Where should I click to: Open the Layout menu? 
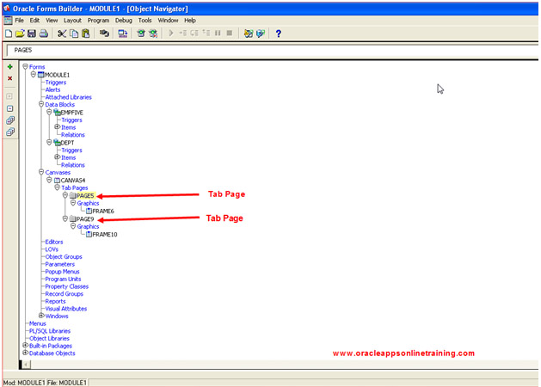72,20
